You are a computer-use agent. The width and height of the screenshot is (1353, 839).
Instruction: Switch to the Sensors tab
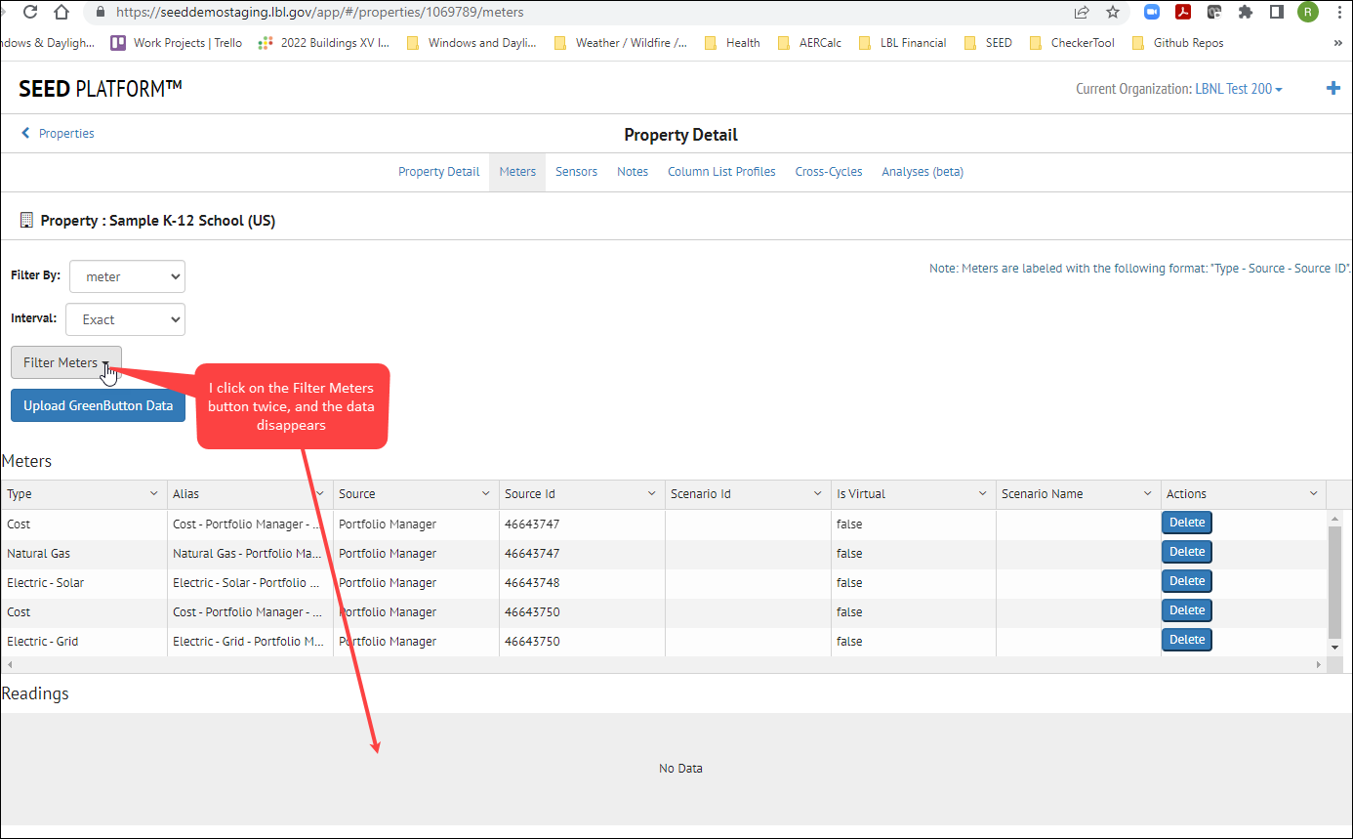pos(576,171)
